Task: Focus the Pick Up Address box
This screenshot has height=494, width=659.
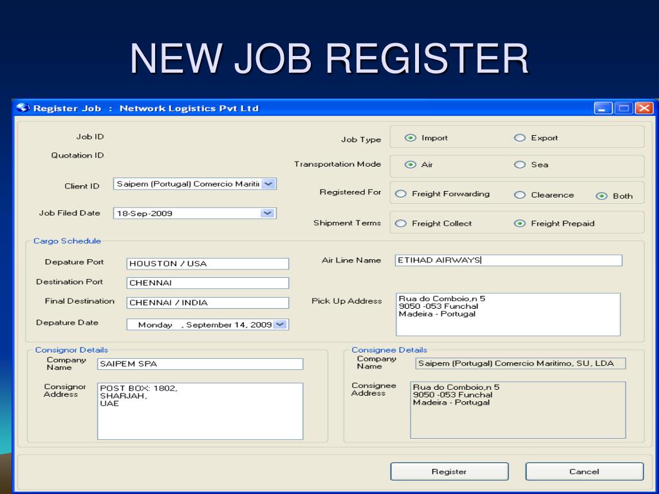Action: [x=508, y=315]
